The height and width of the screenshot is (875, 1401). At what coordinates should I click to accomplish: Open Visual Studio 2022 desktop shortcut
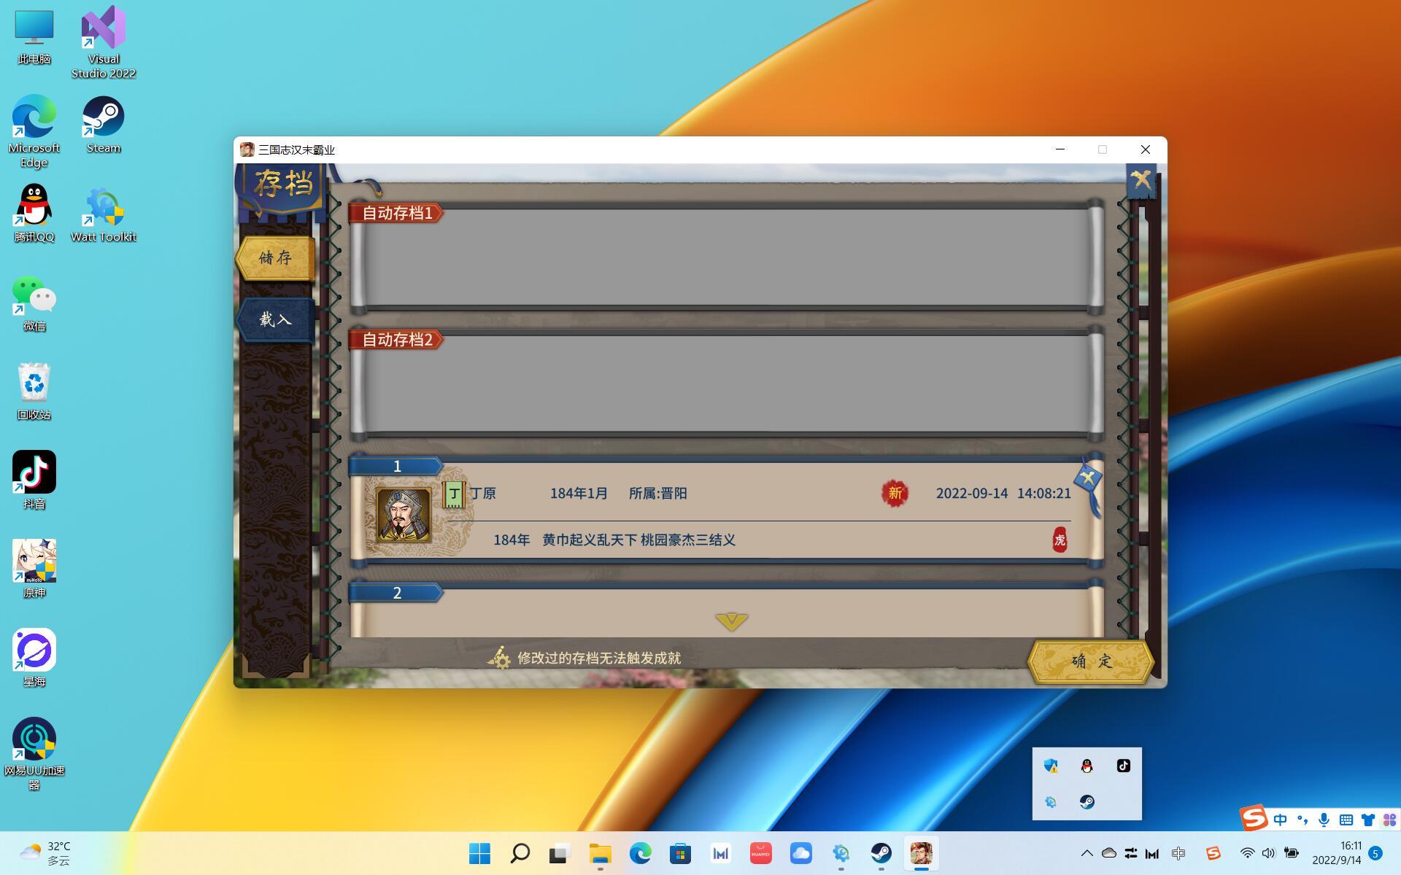pyautogui.click(x=104, y=42)
